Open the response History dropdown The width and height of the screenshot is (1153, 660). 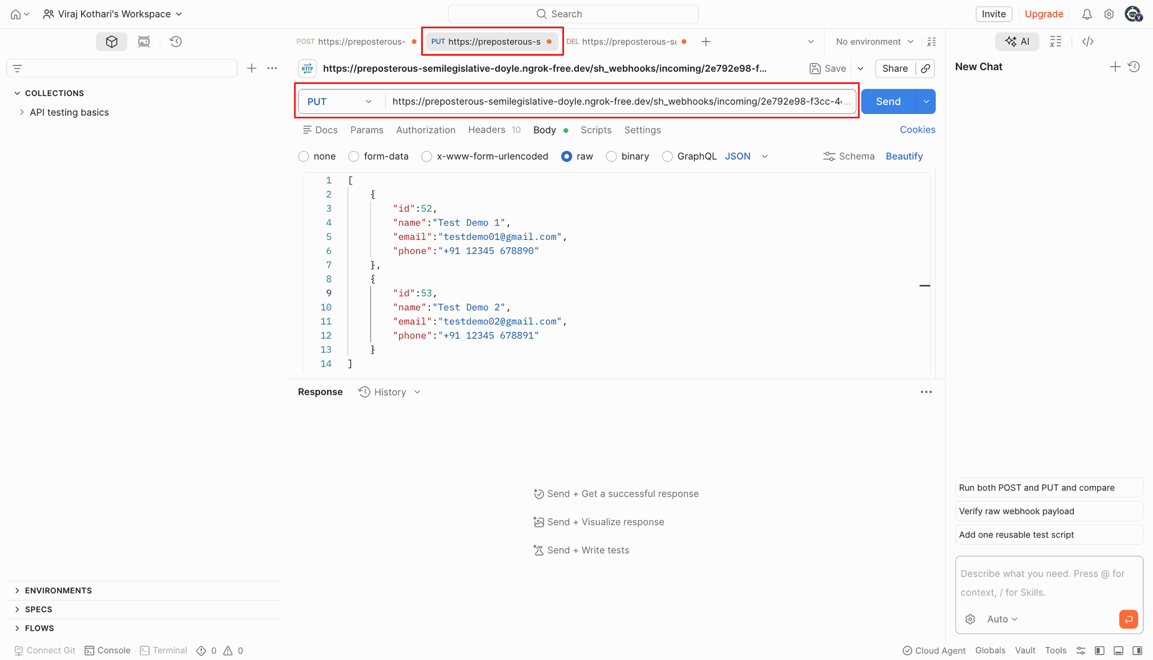(390, 392)
